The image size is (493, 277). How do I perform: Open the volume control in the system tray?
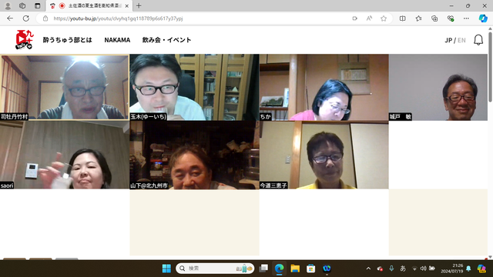423,269
